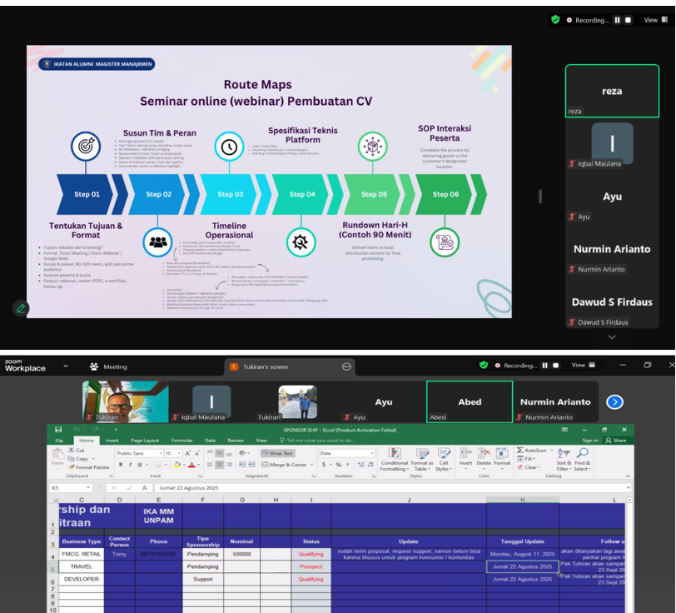Open the Borders dropdown arrow
This screenshot has height=613, width=676.
[x=166, y=465]
